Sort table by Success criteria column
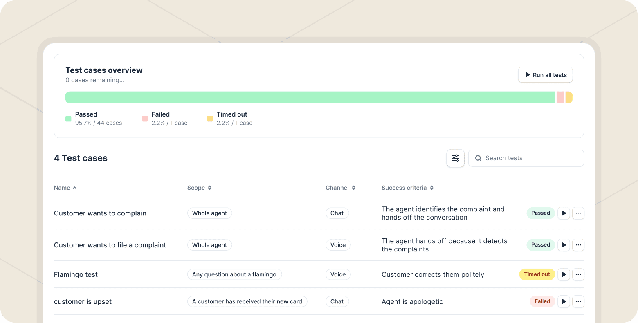Screen dimensions: 638x323 point(407,188)
